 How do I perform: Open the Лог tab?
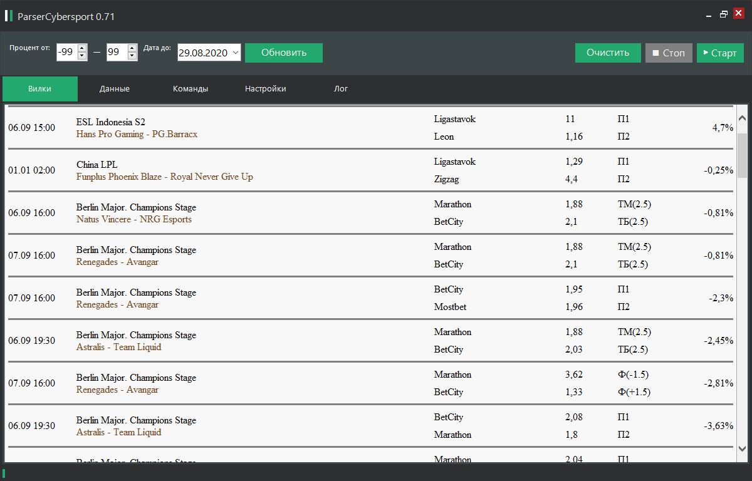(341, 89)
